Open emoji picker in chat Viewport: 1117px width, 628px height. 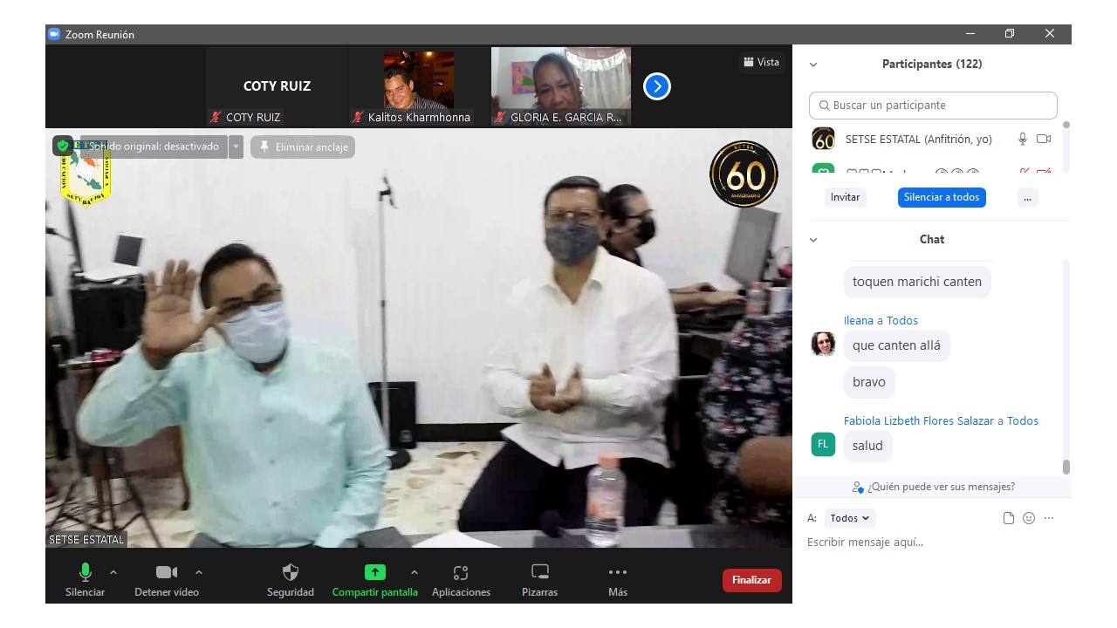coord(1029,518)
